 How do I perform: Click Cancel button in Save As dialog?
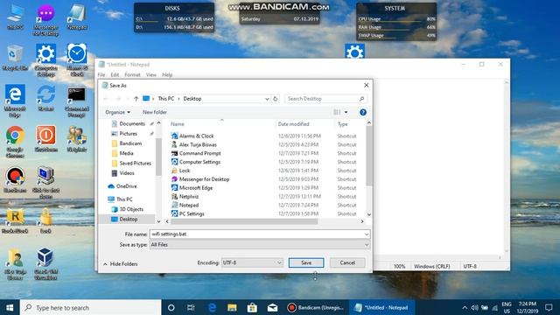click(x=347, y=262)
